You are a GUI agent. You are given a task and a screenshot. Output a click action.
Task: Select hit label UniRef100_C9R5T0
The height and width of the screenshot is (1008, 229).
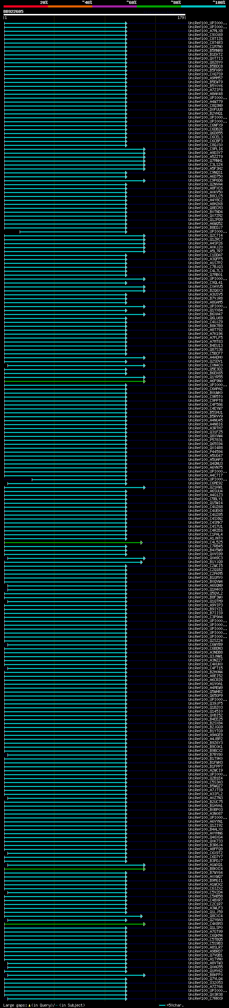click(205, 397)
